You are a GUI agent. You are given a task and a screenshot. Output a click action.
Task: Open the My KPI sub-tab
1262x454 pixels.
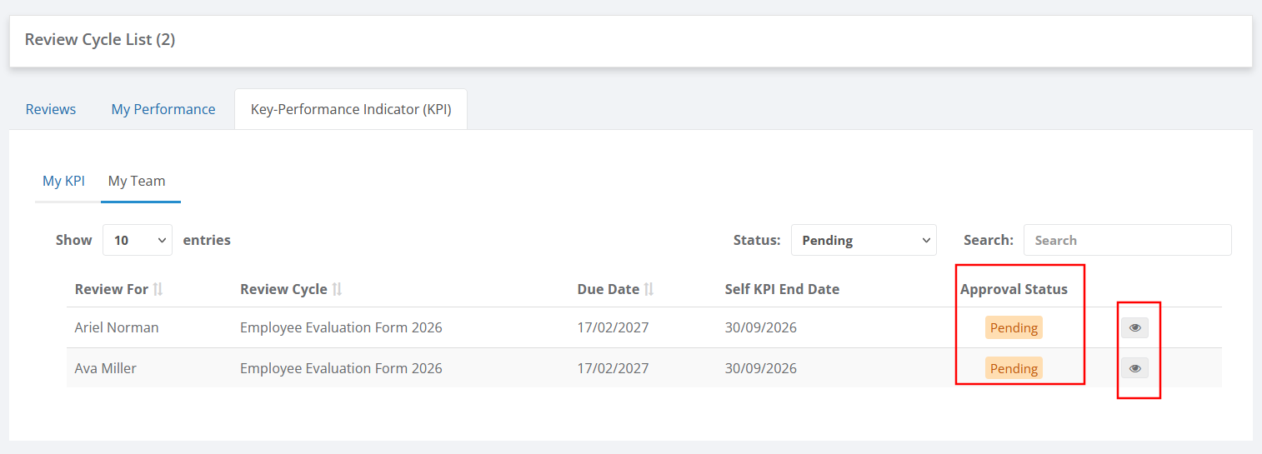64,181
